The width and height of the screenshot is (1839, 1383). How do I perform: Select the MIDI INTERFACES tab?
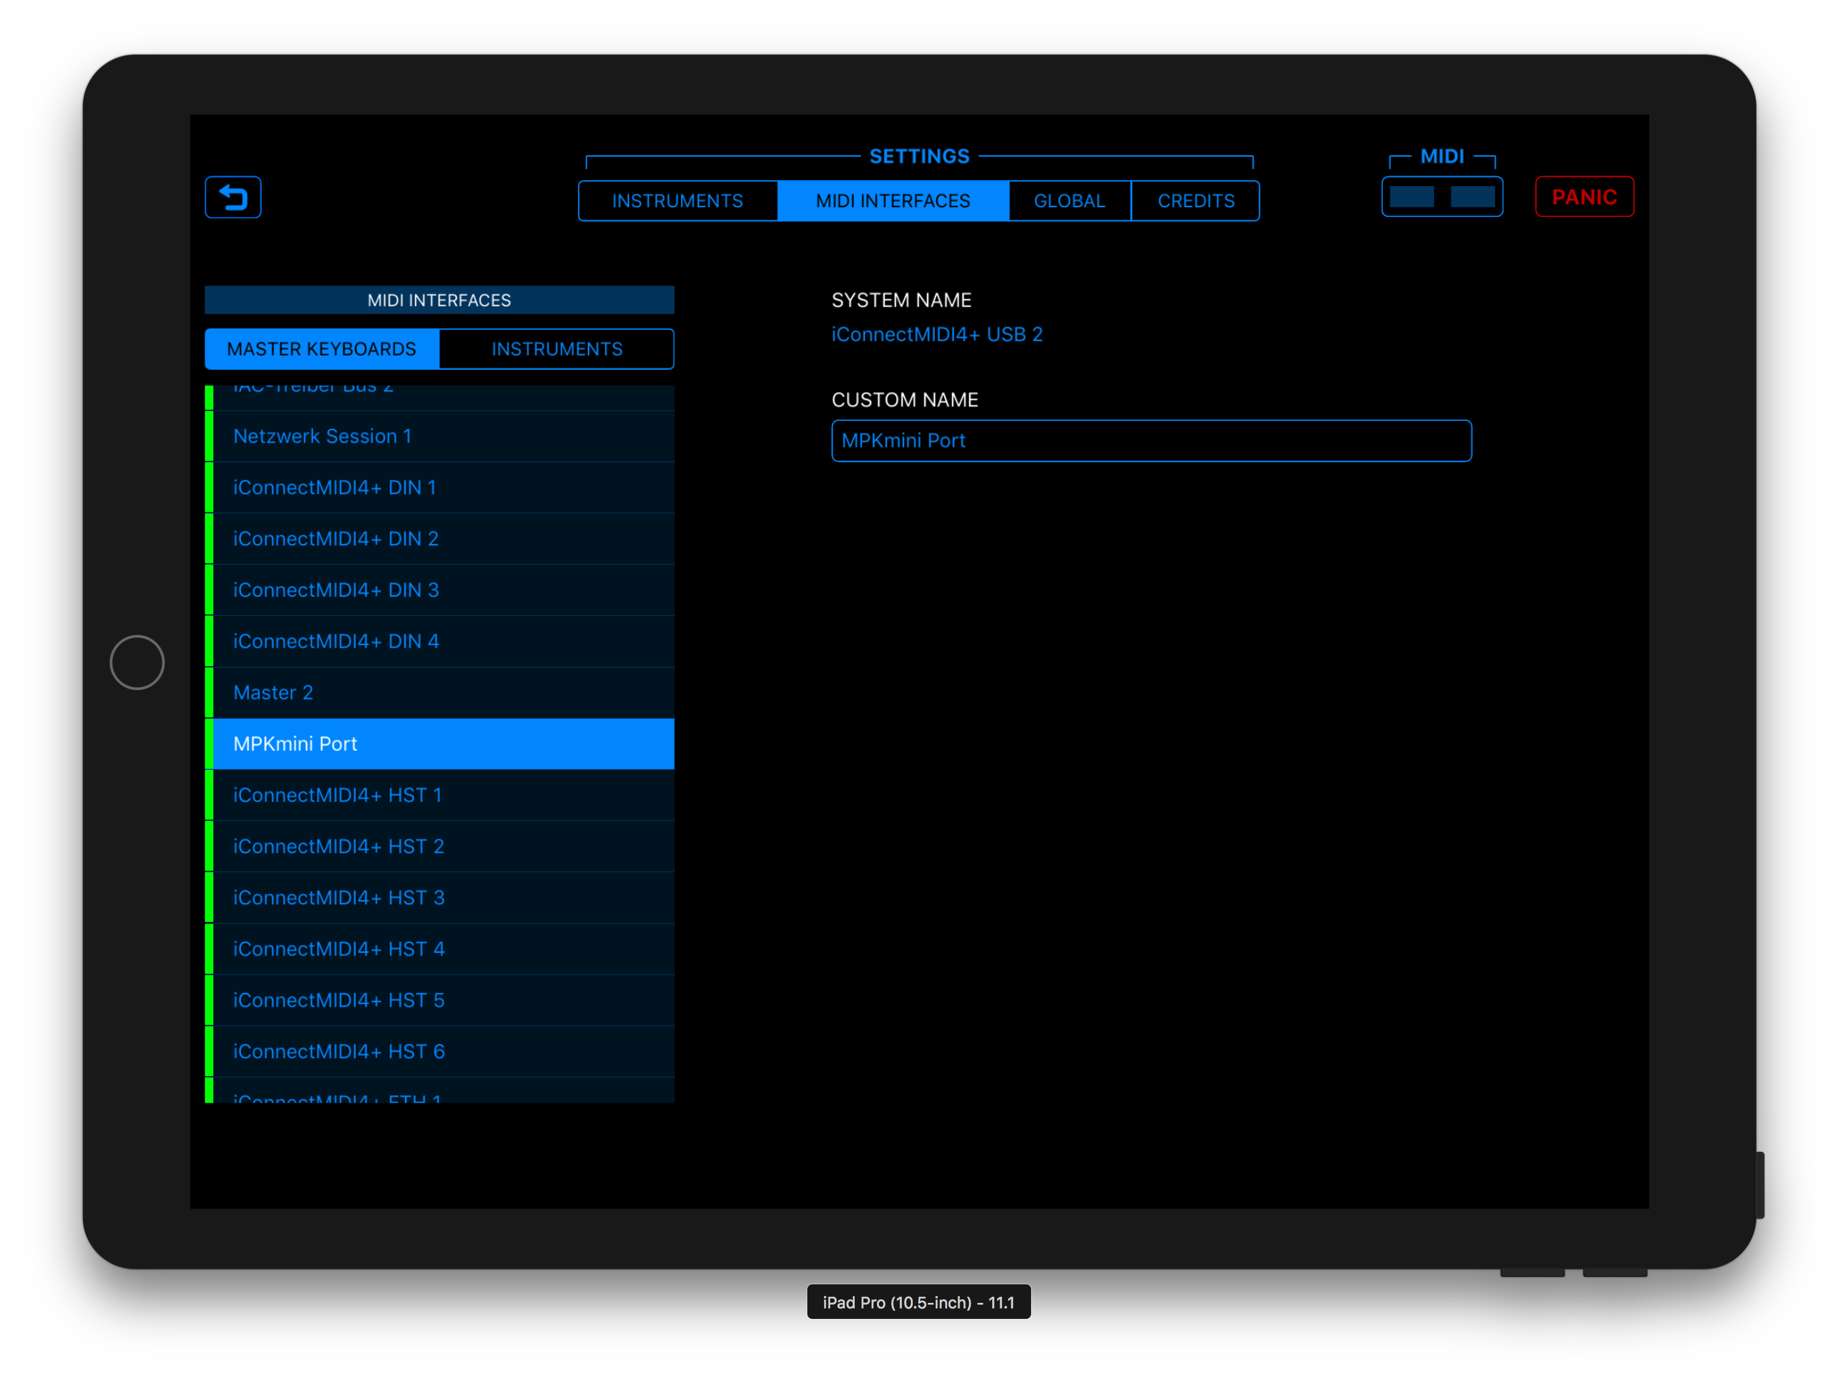coord(893,202)
